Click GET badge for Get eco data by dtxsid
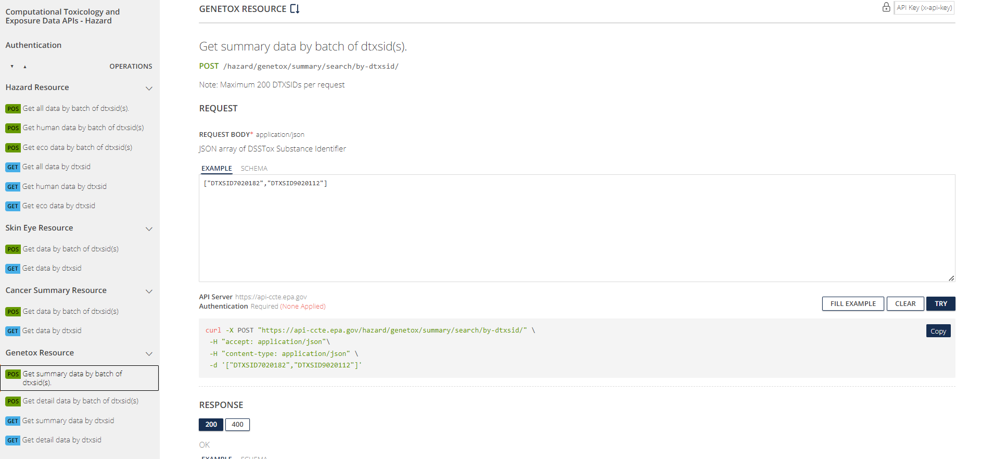994x459 pixels. (x=12, y=206)
